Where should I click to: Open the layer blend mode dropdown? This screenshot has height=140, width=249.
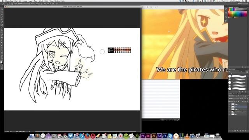click(x=234, y=98)
